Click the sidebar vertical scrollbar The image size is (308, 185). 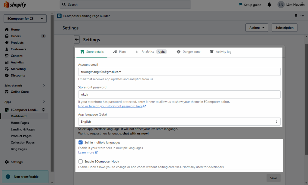52,92
